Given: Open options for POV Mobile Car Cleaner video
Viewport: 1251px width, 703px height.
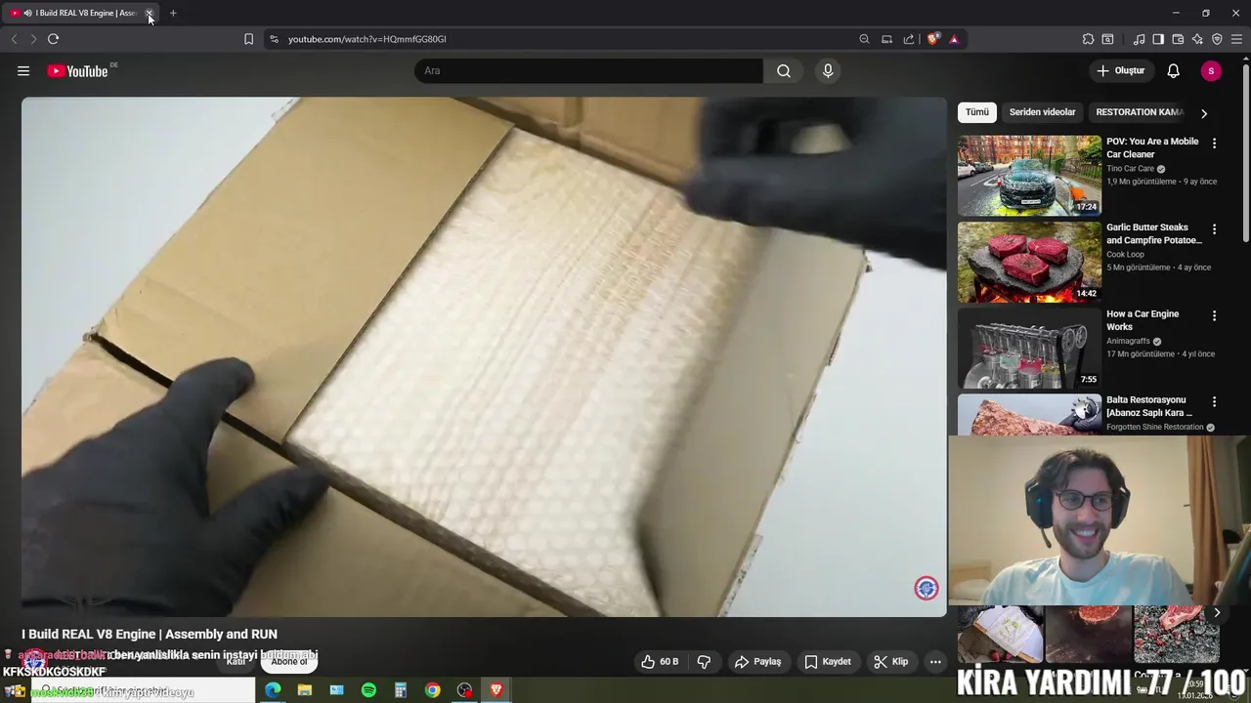Looking at the screenshot, I should point(1214,143).
